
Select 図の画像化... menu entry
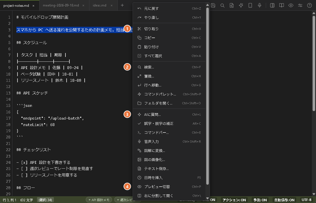tap(169, 160)
